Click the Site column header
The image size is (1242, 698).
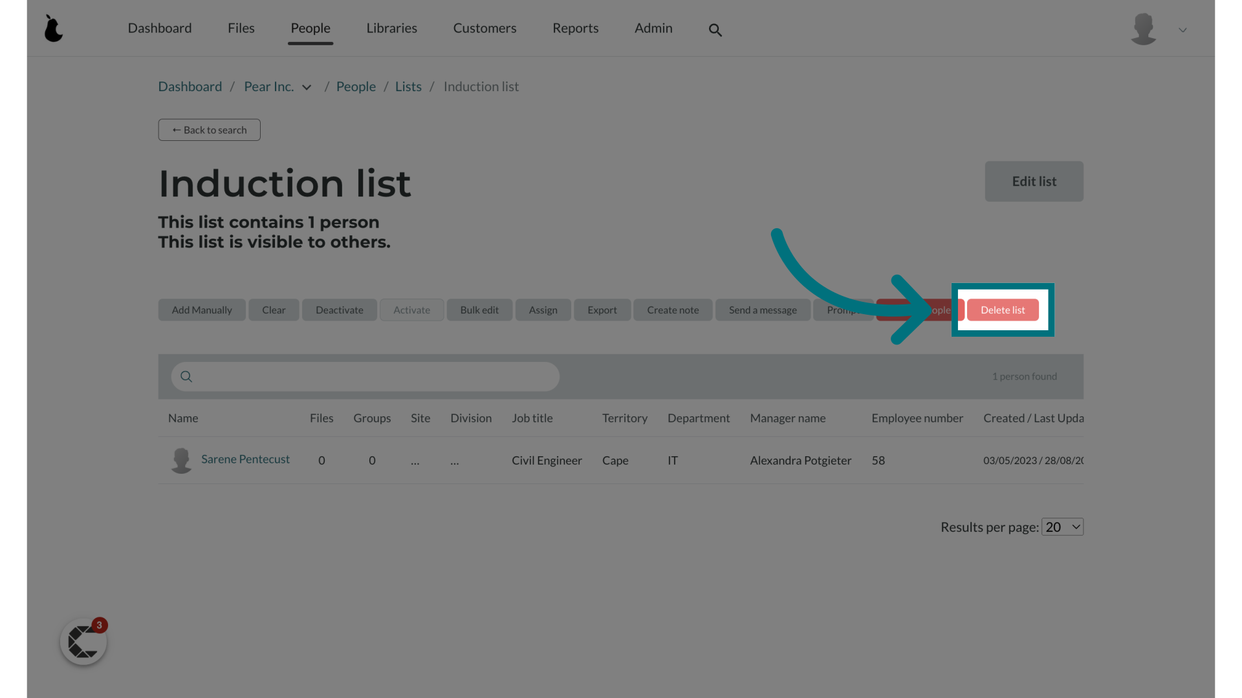420,418
